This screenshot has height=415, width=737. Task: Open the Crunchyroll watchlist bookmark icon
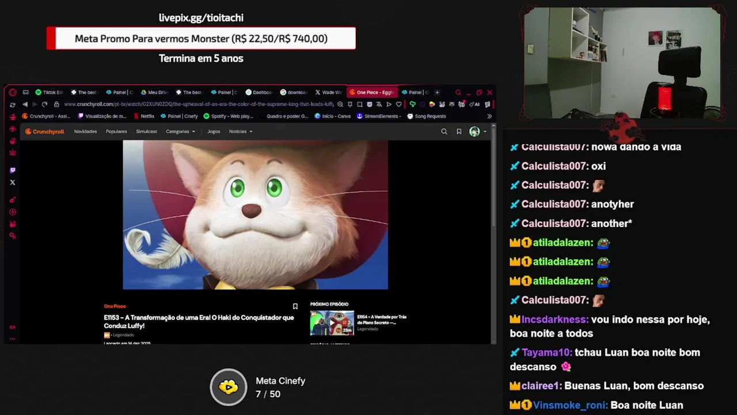tap(459, 131)
